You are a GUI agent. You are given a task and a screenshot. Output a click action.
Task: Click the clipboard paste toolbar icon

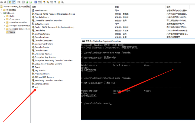click(x=18, y=2)
